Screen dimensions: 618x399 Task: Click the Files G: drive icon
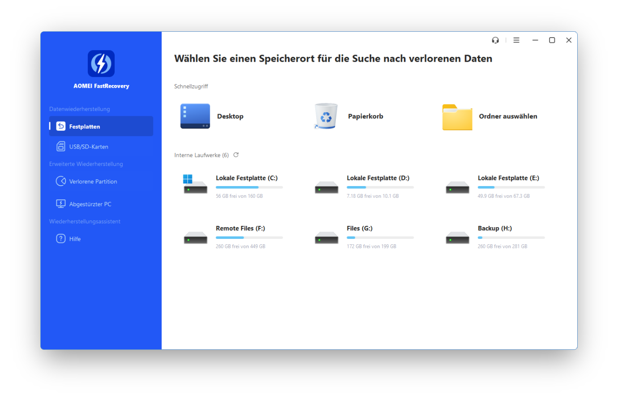pyautogui.click(x=326, y=238)
